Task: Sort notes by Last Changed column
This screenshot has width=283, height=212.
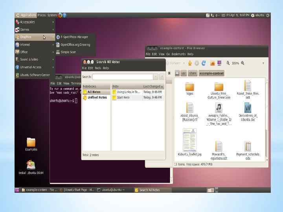Action: click(x=153, y=86)
